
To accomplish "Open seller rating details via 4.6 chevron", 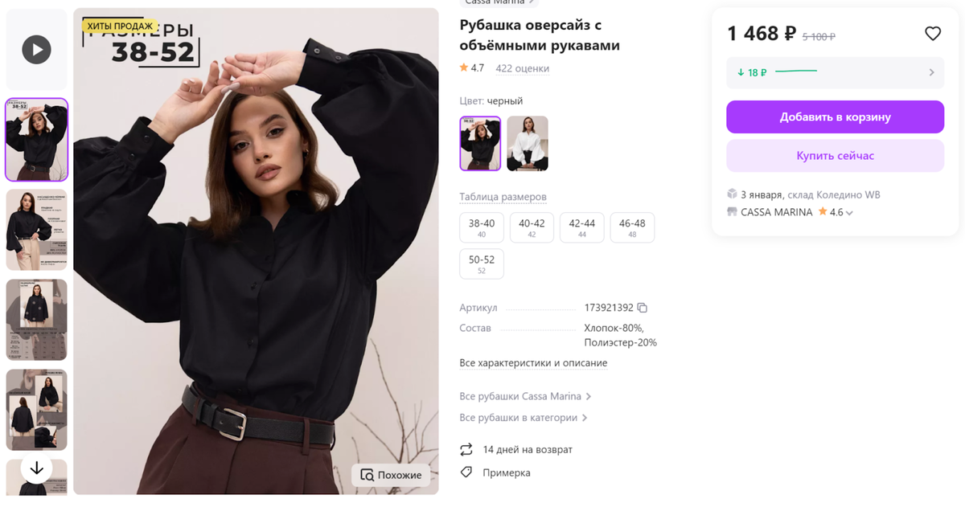I will pyautogui.click(x=849, y=212).
